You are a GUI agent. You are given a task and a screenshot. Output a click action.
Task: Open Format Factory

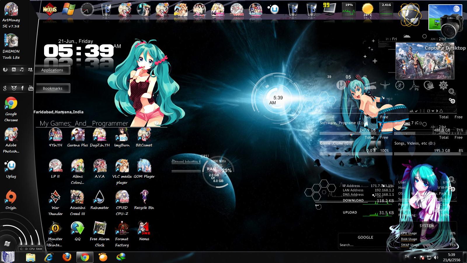(x=122, y=234)
